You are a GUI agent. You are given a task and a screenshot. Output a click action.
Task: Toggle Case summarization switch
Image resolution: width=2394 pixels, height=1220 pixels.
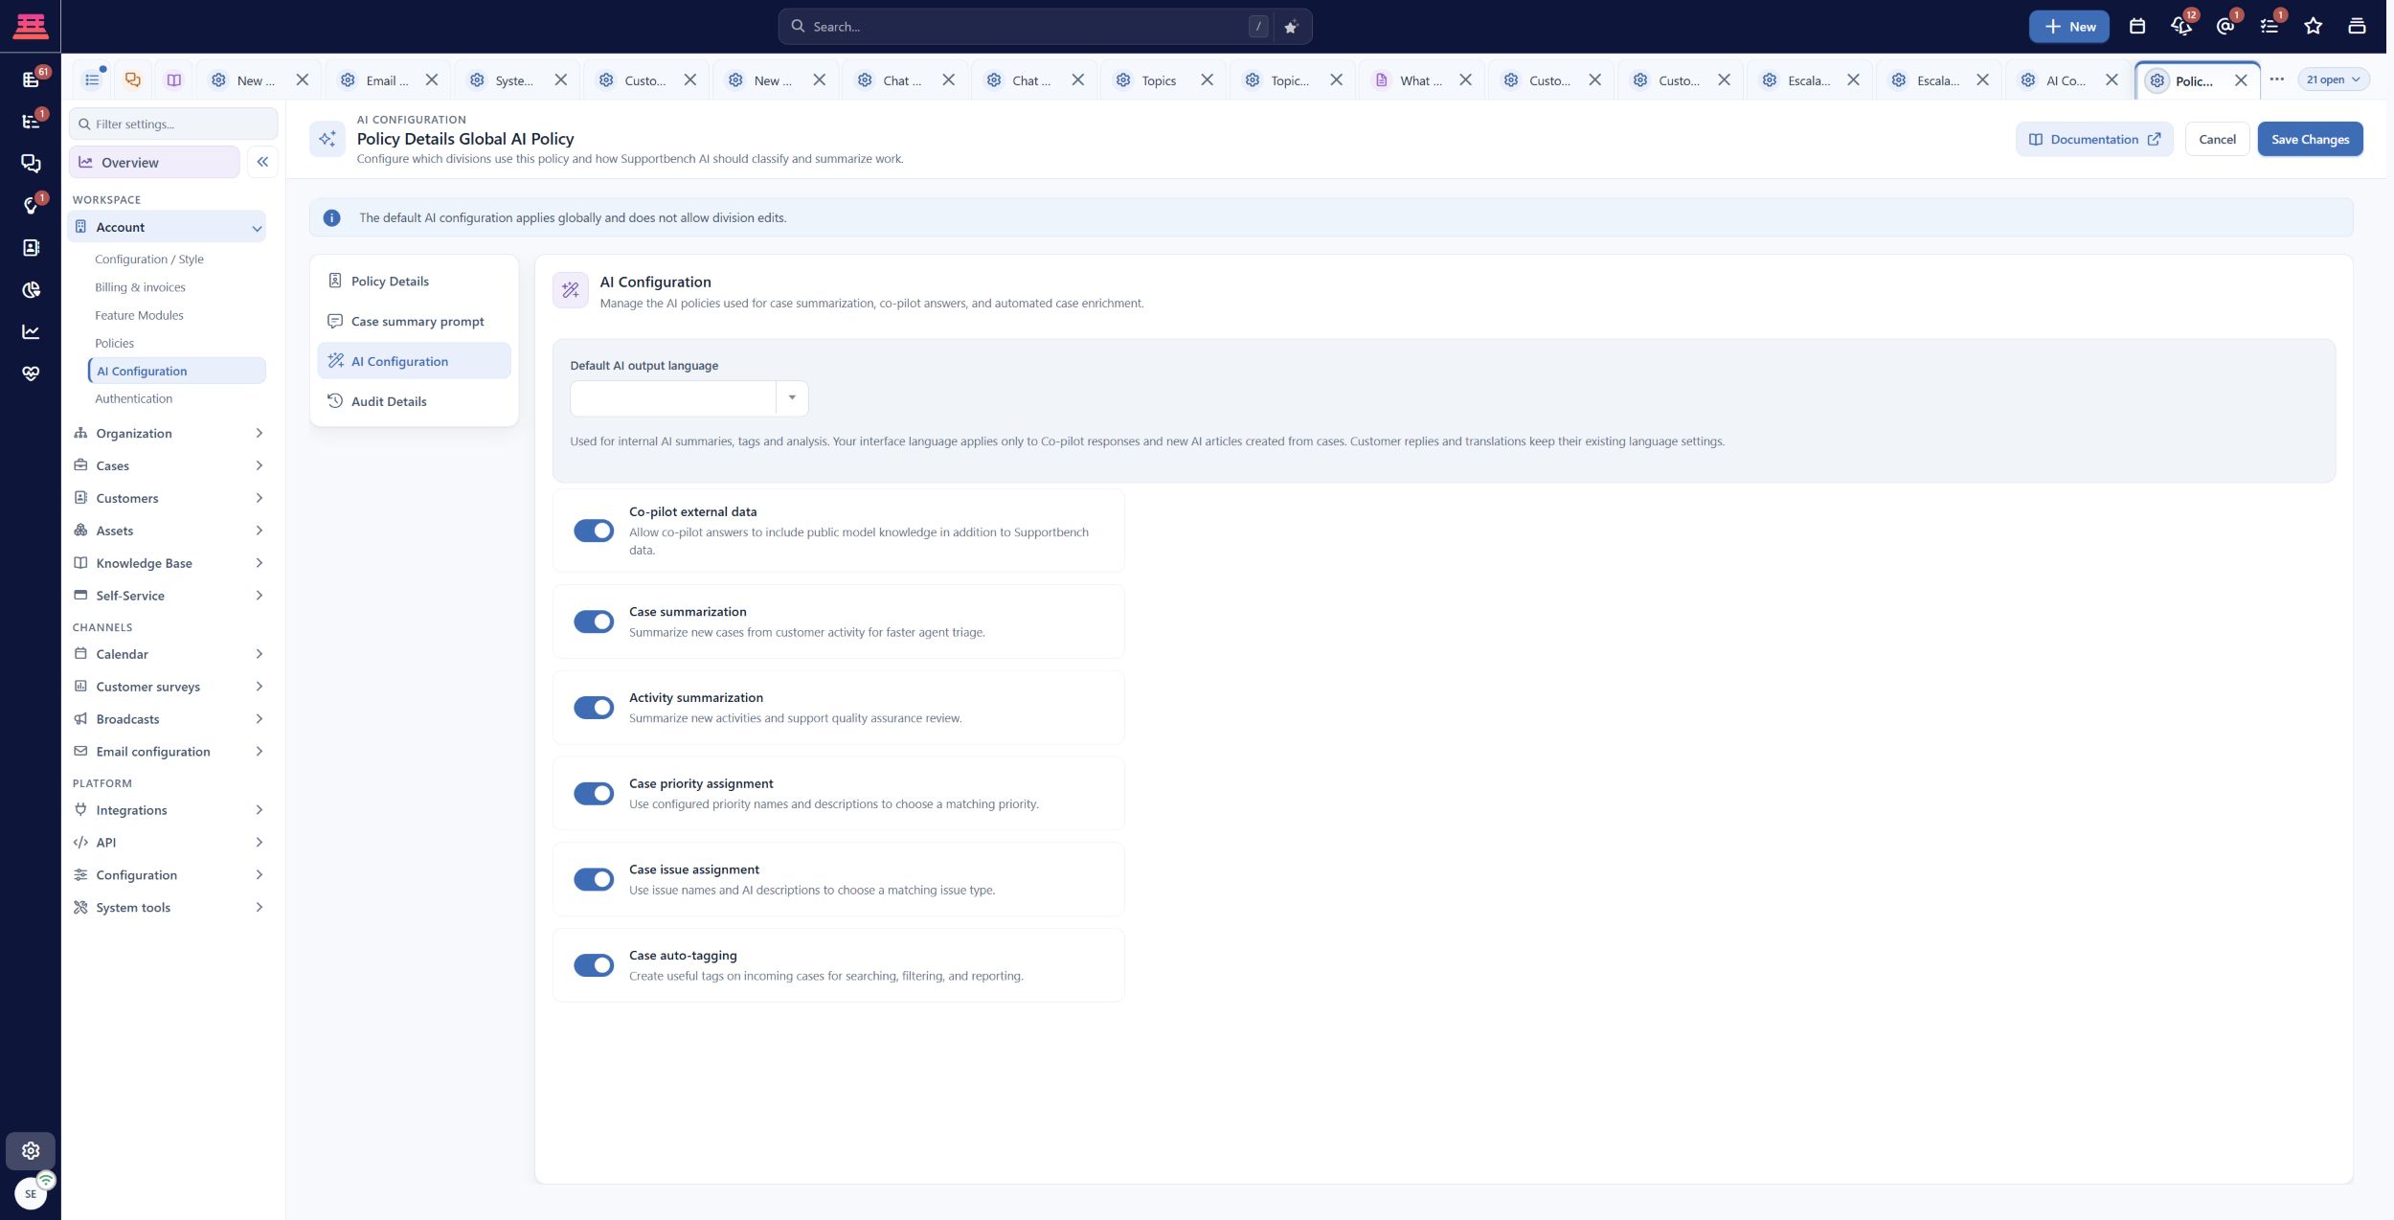(594, 621)
